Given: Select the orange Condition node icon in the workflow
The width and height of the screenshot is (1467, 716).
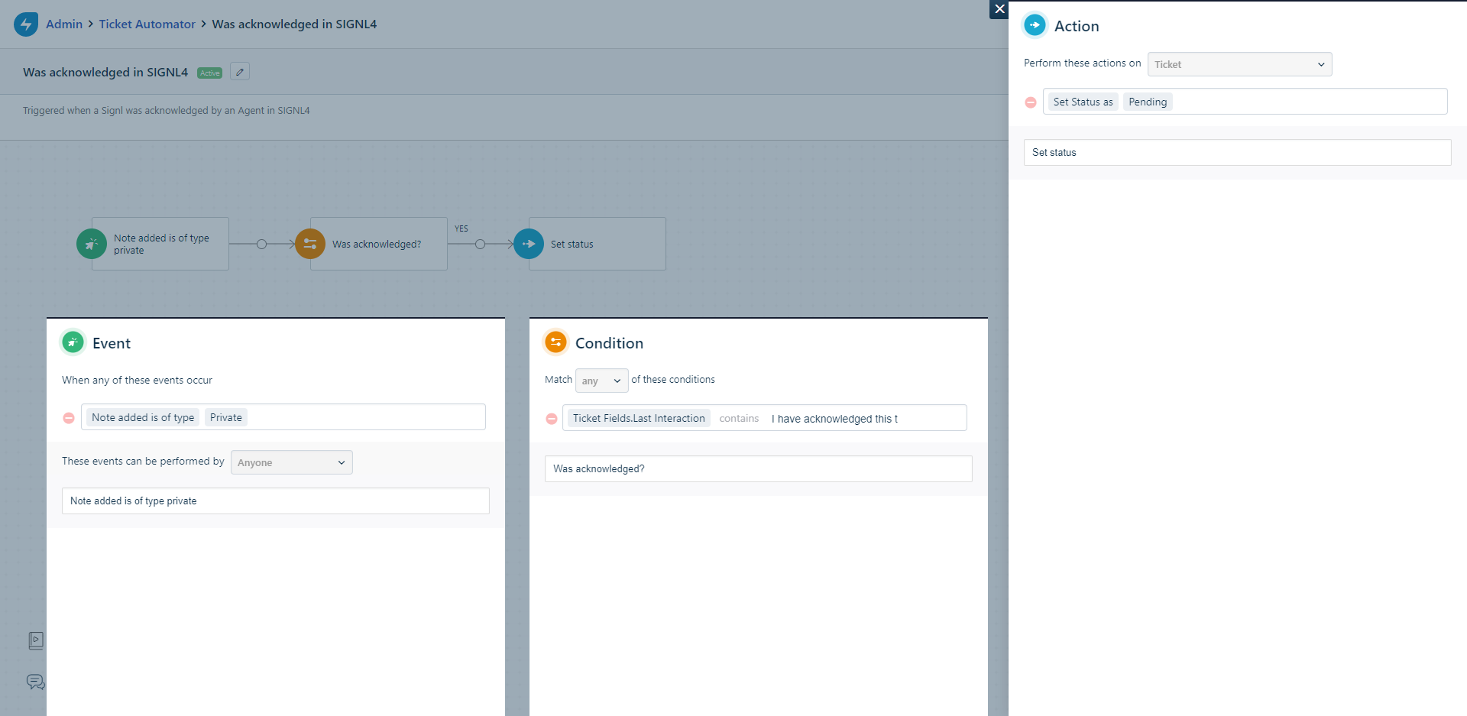Looking at the screenshot, I should (310, 245).
